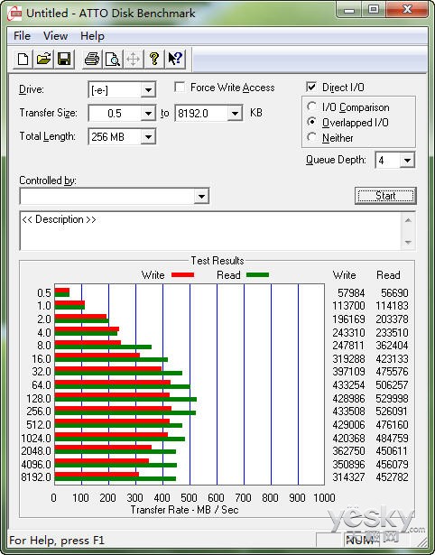Open the Help menu

tap(92, 36)
